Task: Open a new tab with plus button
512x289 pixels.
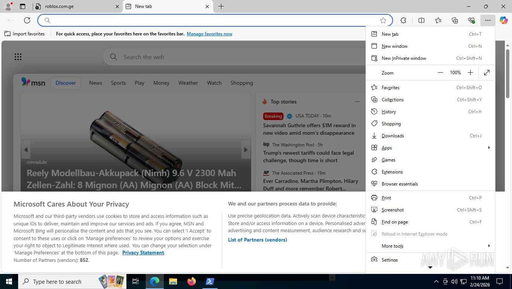Action: (x=221, y=6)
